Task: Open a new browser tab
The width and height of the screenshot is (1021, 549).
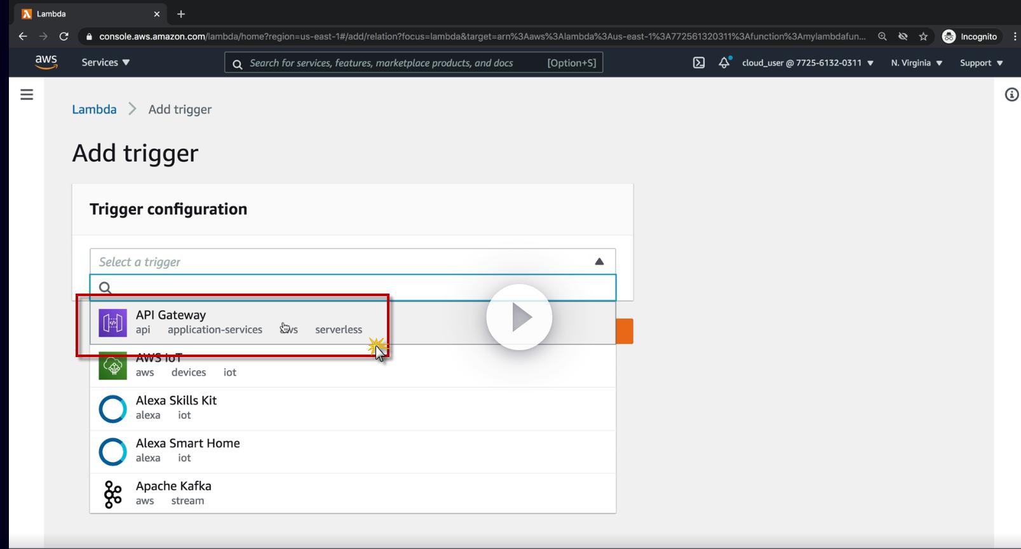Action: tap(181, 14)
